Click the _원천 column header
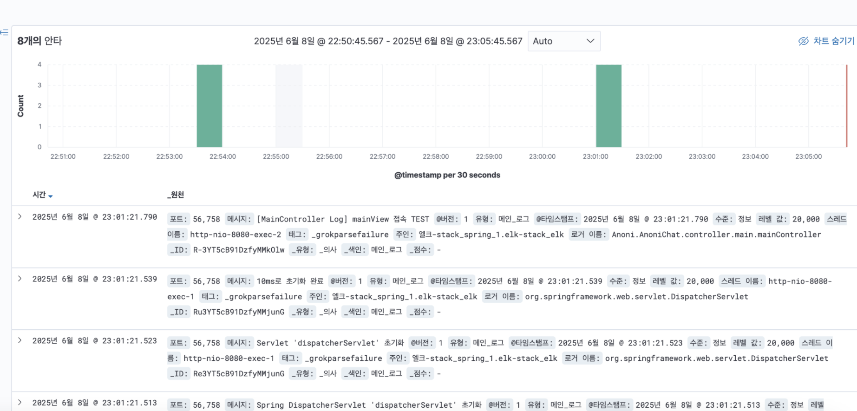This screenshot has height=411, width=857. click(x=176, y=195)
